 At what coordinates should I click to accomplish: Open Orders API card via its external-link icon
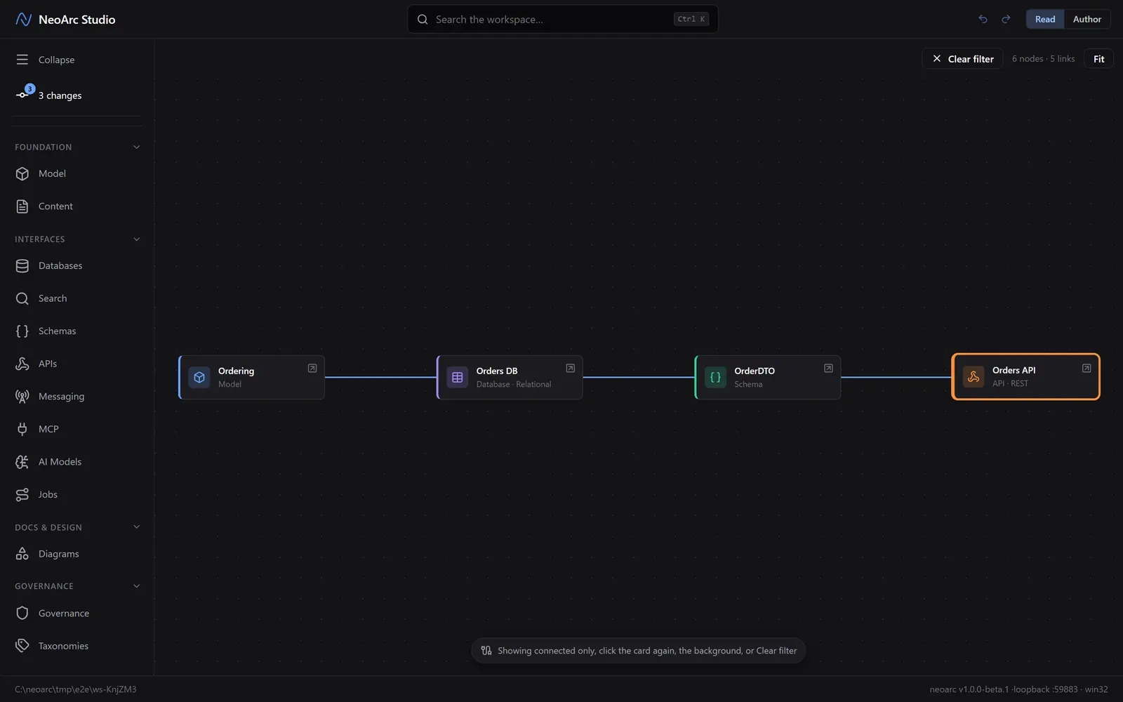point(1087,369)
